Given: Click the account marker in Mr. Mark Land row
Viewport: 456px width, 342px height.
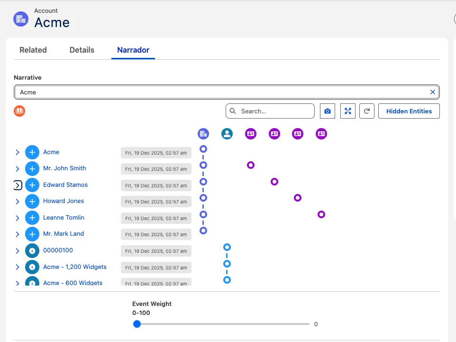Looking at the screenshot, I should click(x=203, y=231).
